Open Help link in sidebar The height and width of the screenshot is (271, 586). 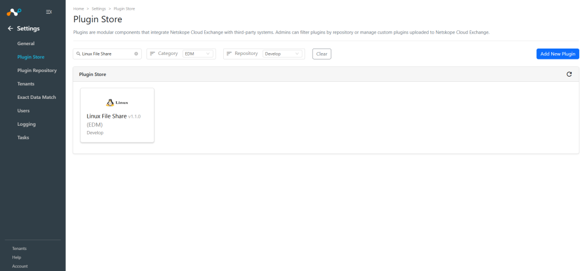[17, 257]
